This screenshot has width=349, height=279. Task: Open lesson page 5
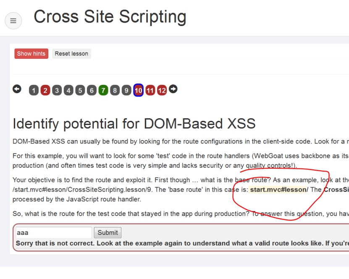(80, 91)
